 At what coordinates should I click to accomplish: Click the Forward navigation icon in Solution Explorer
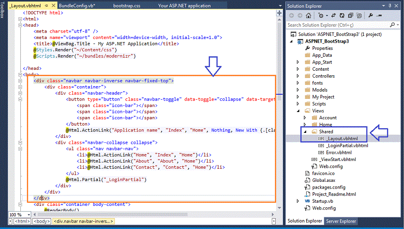300,15
